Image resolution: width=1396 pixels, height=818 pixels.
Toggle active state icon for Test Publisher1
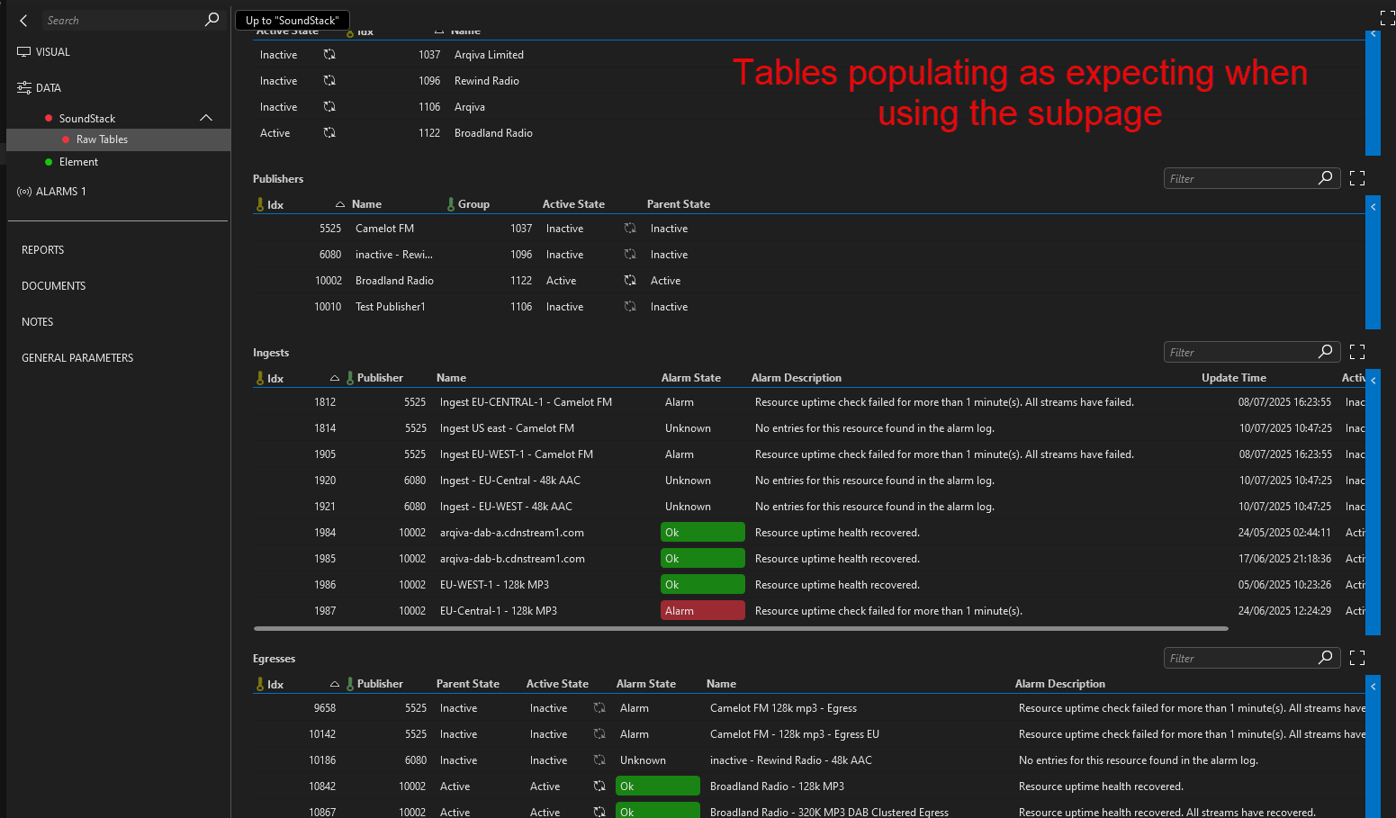pos(630,307)
